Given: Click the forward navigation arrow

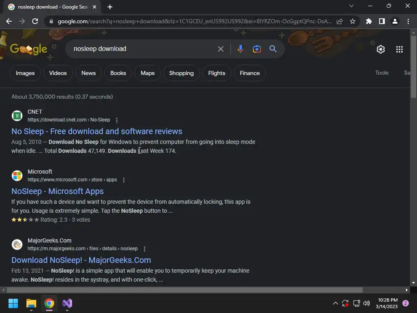Looking at the screenshot, I should point(22,21).
